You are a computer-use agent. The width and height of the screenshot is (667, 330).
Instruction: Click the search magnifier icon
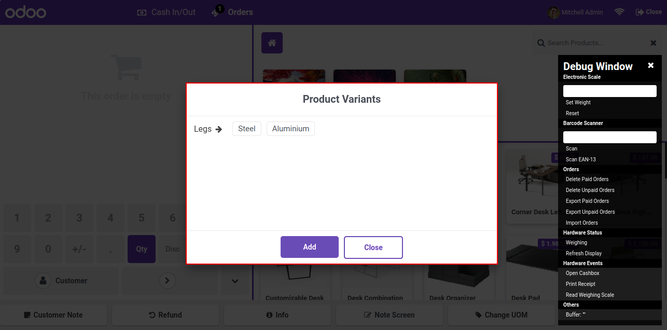click(x=541, y=43)
